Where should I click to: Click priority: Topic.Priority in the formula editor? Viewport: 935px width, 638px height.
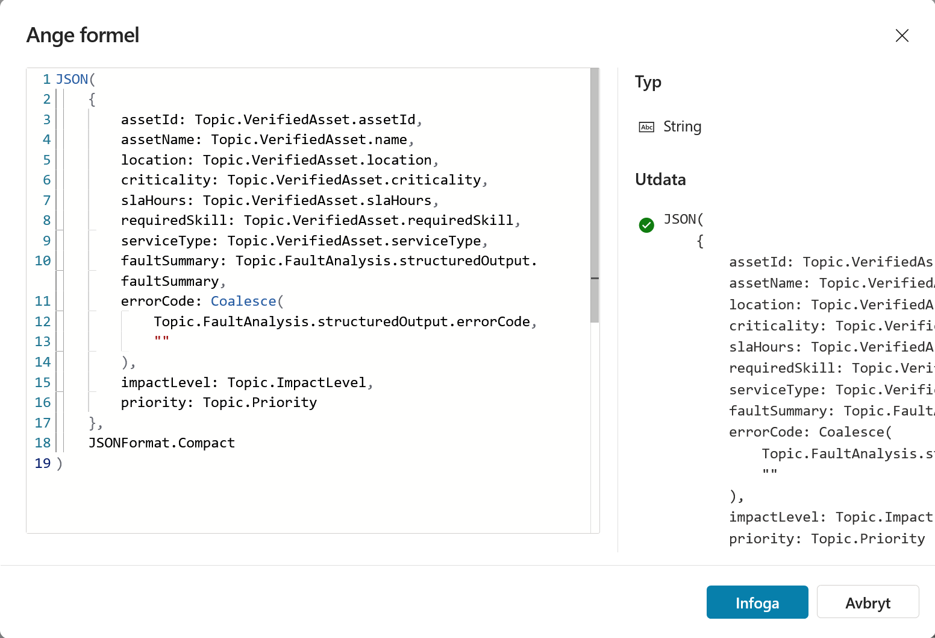click(x=219, y=402)
